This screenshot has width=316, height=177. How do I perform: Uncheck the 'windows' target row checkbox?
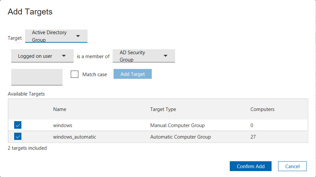[18, 125]
